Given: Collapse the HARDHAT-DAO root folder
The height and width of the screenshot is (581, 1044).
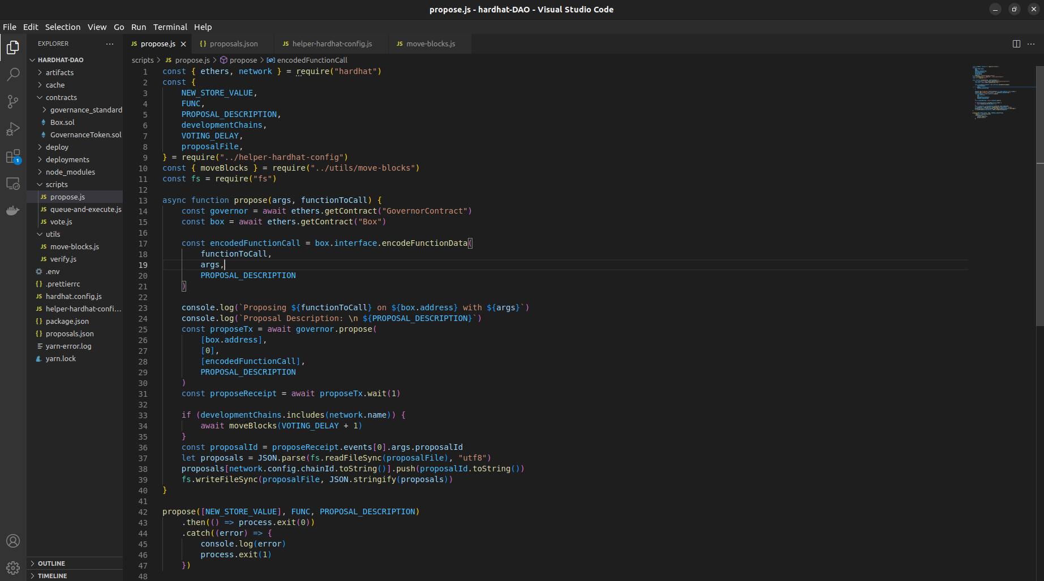Looking at the screenshot, I should click(33, 60).
